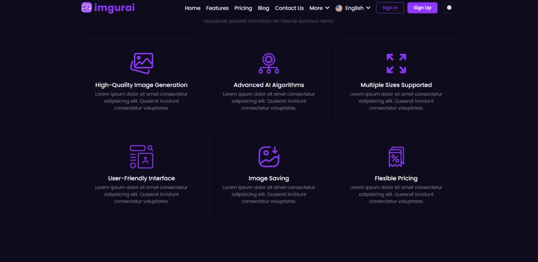
Task: Select the High-Quality Image Generation heading
Action: point(141,85)
